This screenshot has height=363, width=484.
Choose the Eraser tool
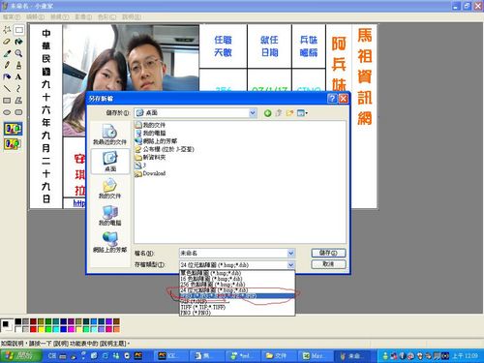tap(7, 42)
